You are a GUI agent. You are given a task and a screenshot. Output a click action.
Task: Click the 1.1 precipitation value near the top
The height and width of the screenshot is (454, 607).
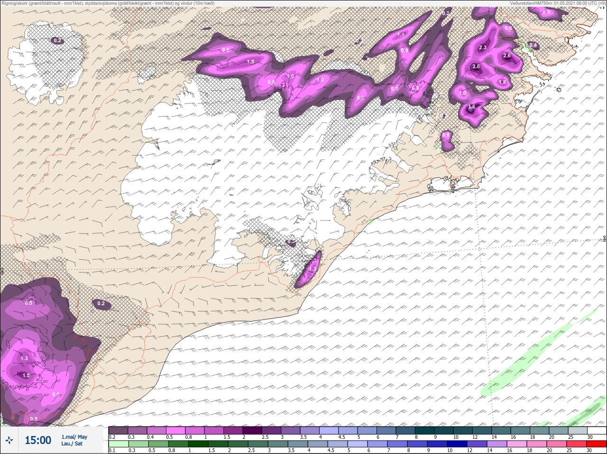point(401,35)
